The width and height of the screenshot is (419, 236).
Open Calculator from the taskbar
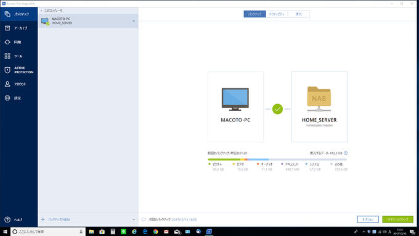(x=113, y=232)
